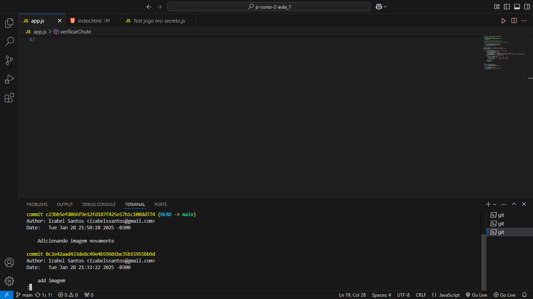Close the terminal panel
533x299 pixels.
click(x=524, y=204)
